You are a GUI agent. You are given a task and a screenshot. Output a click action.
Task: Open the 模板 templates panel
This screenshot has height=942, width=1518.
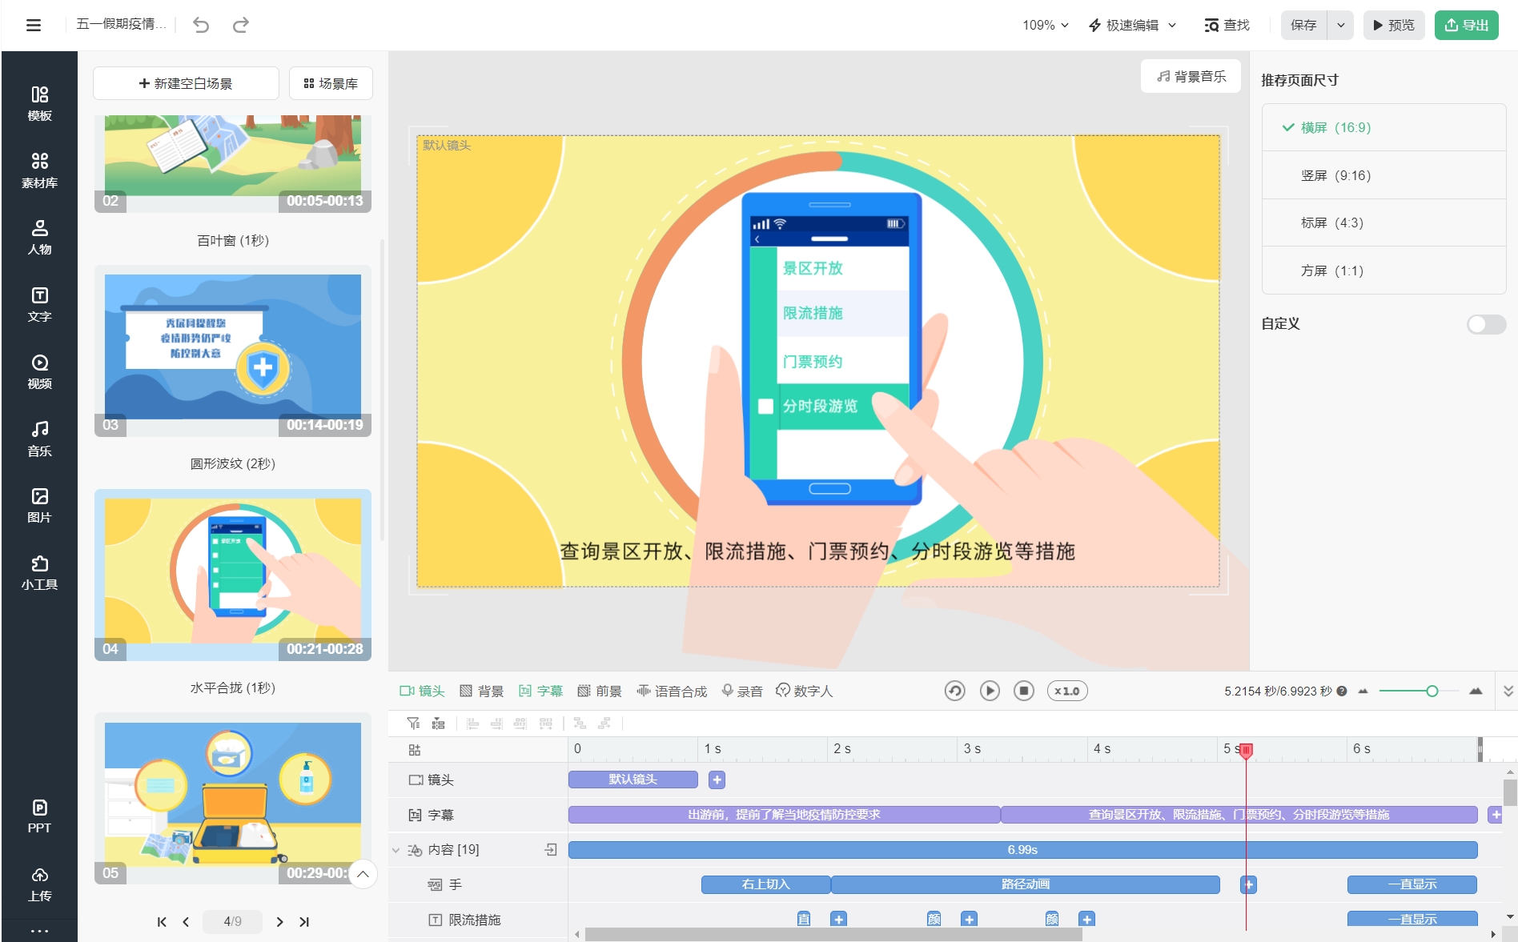pyautogui.click(x=39, y=104)
